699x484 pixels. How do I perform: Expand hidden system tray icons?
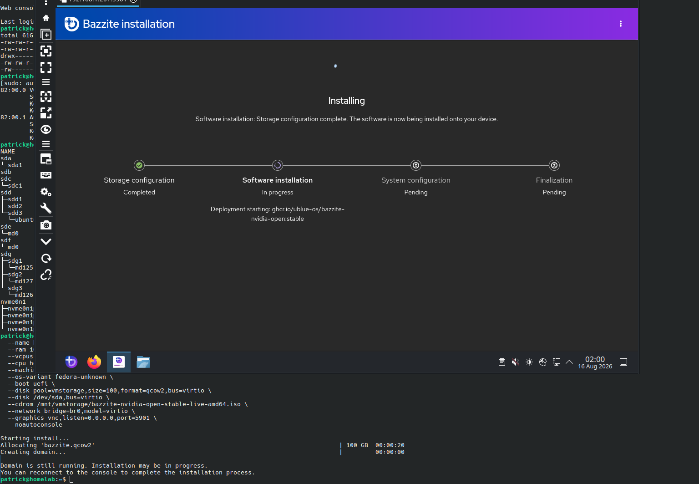point(569,362)
